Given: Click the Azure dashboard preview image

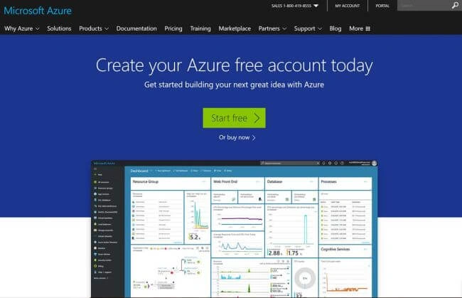Looking at the screenshot, I should coord(235,229).
